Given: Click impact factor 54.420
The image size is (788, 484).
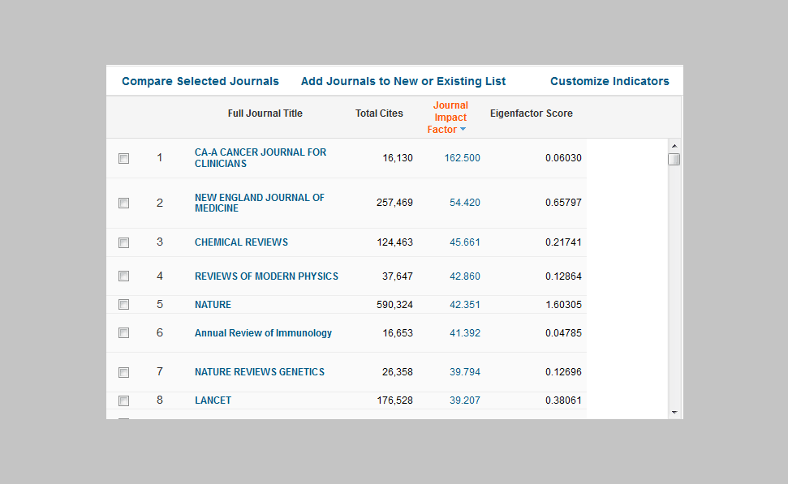Looking at the screenshot, I should pos(465,203).
